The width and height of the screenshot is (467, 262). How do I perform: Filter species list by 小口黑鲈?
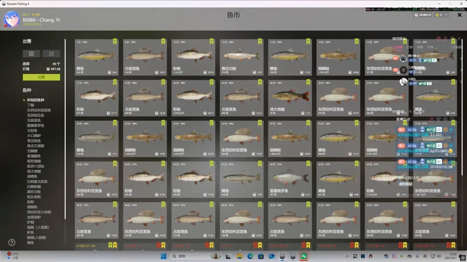34,136
